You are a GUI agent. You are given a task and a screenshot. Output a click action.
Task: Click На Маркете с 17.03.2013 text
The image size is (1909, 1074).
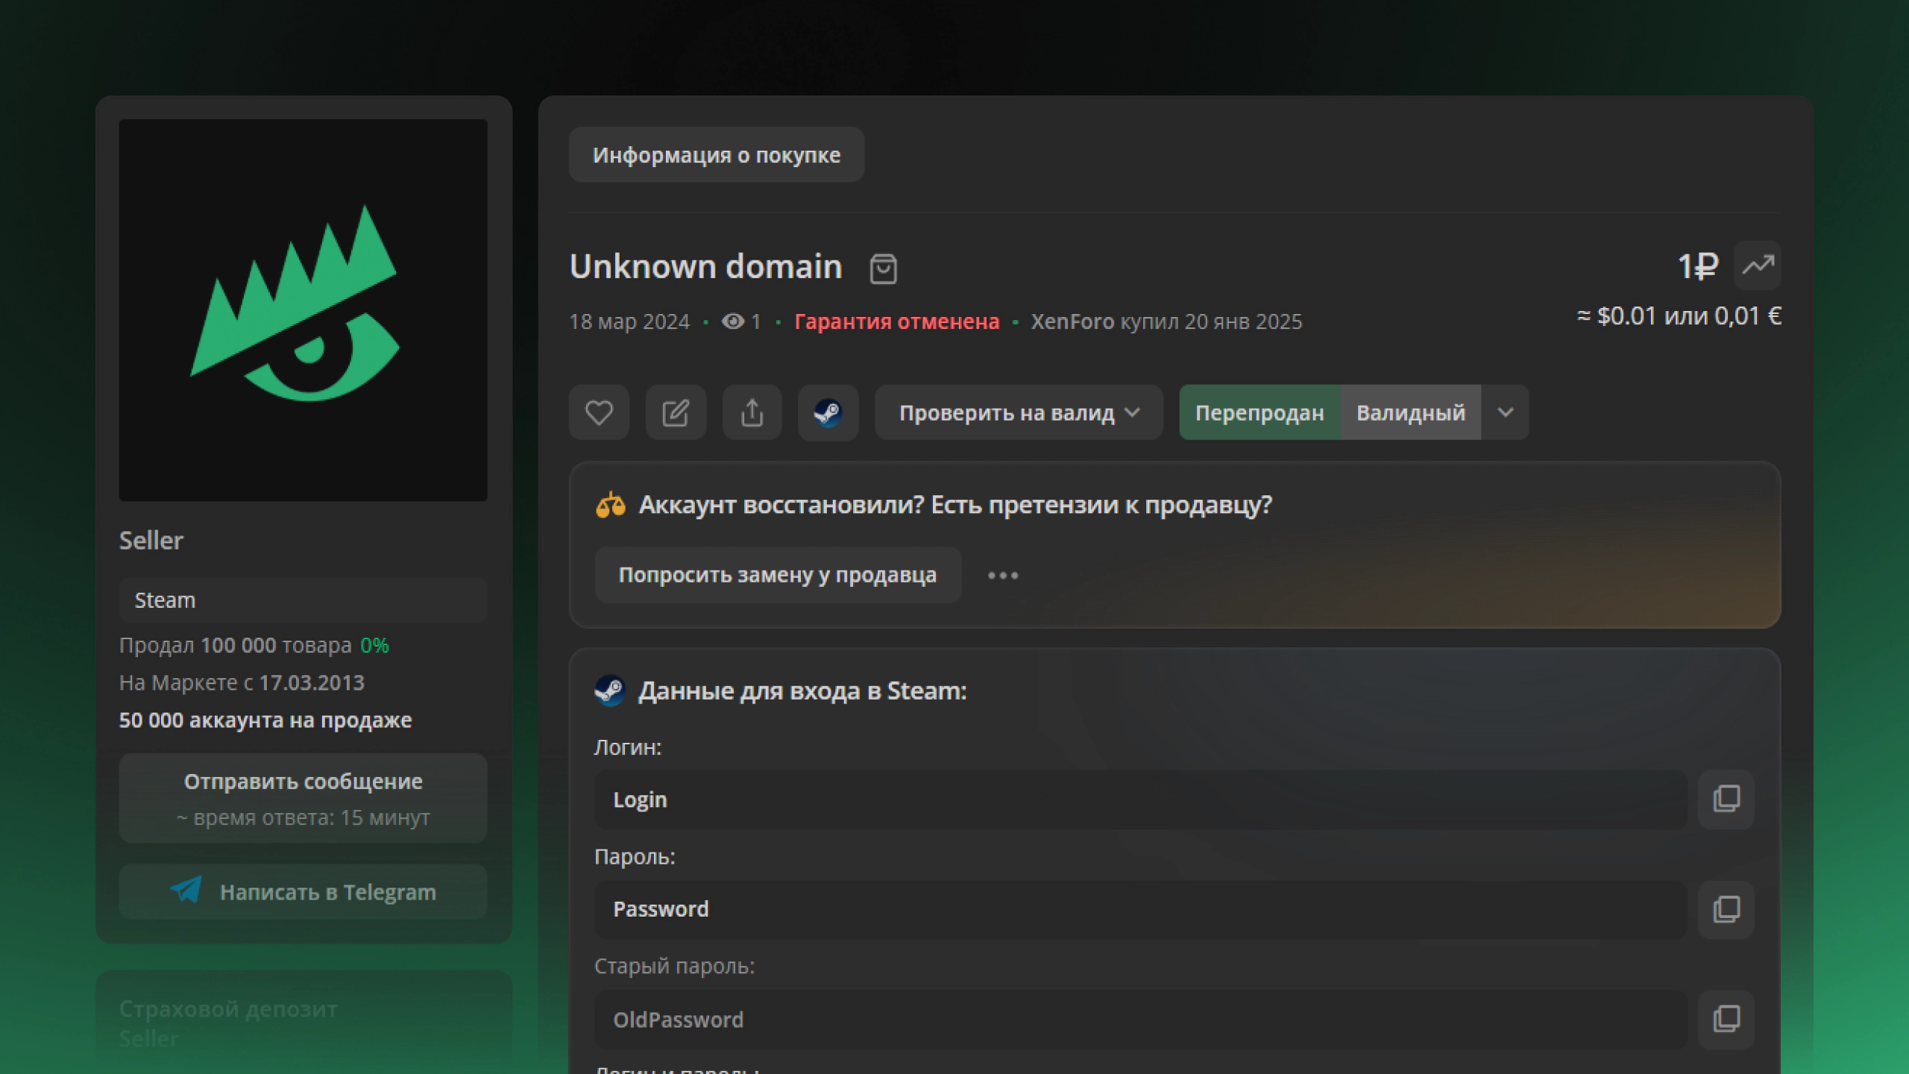242,682
